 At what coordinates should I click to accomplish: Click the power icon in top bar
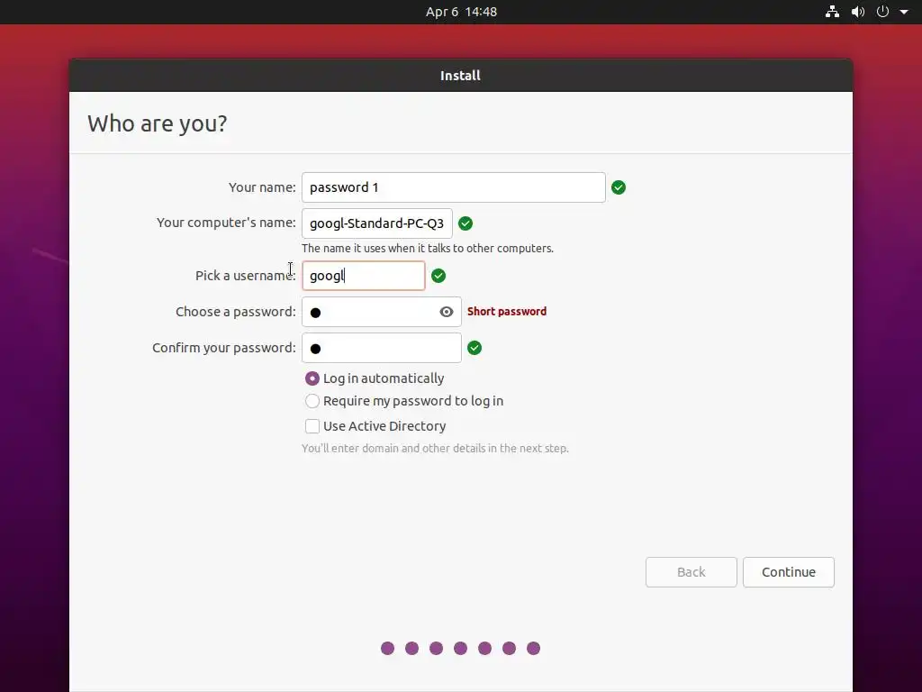pyautogui.click(x=882, y=12)
